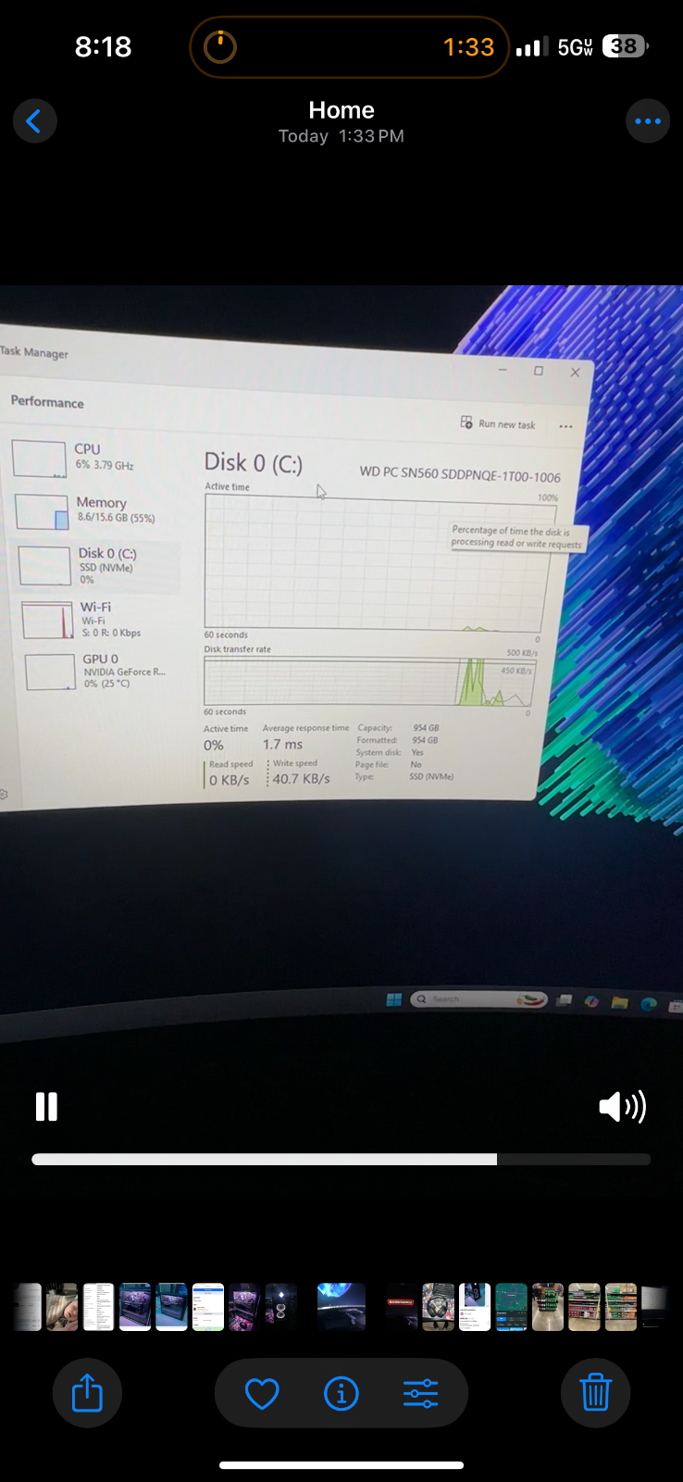Screen dimensions: 683x1482
Task: Delete the video with the trash icon
Action: pos(595,1393)
